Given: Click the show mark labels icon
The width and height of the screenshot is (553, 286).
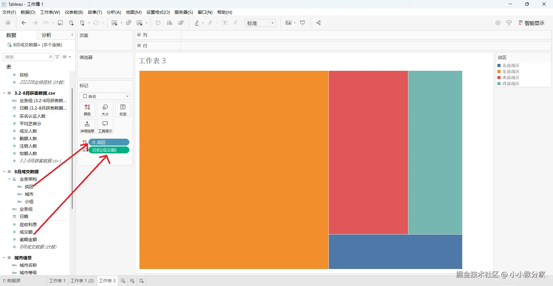Looking at the screenshot, I should pos(225,23).
